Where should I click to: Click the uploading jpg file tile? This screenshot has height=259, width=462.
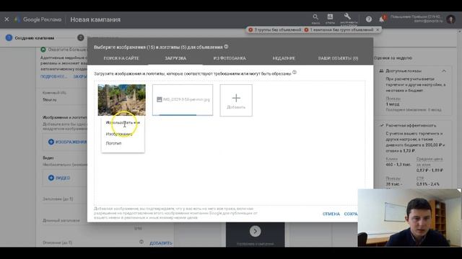[x=183, y=100]
